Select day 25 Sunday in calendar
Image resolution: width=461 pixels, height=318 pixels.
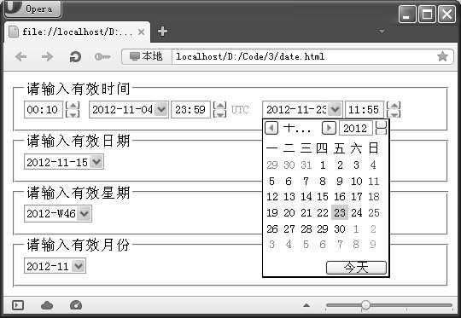(374, 212)
